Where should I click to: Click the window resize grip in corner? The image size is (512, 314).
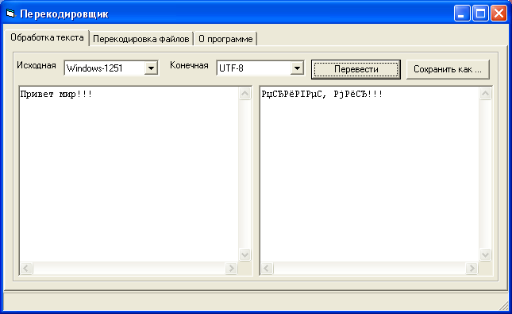pyautogui.click(x=504, y=305)
